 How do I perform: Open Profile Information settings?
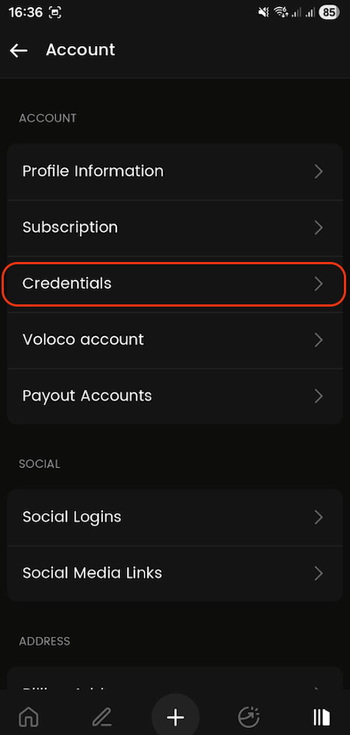pos(175,172)
